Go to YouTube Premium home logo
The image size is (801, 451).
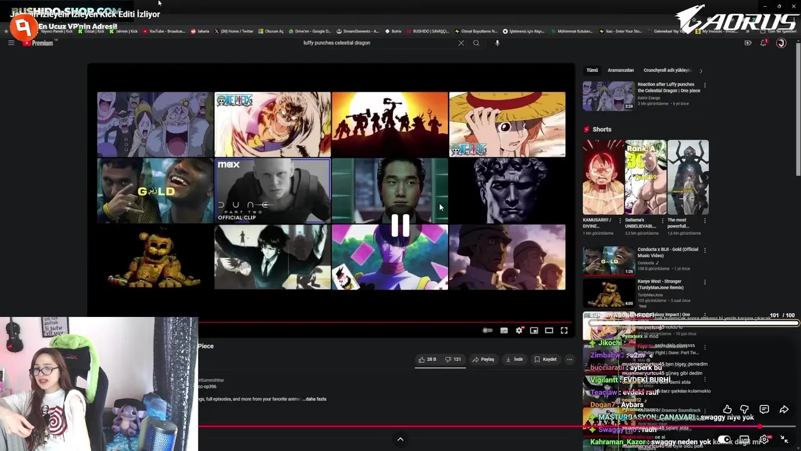tap(39, 43)
